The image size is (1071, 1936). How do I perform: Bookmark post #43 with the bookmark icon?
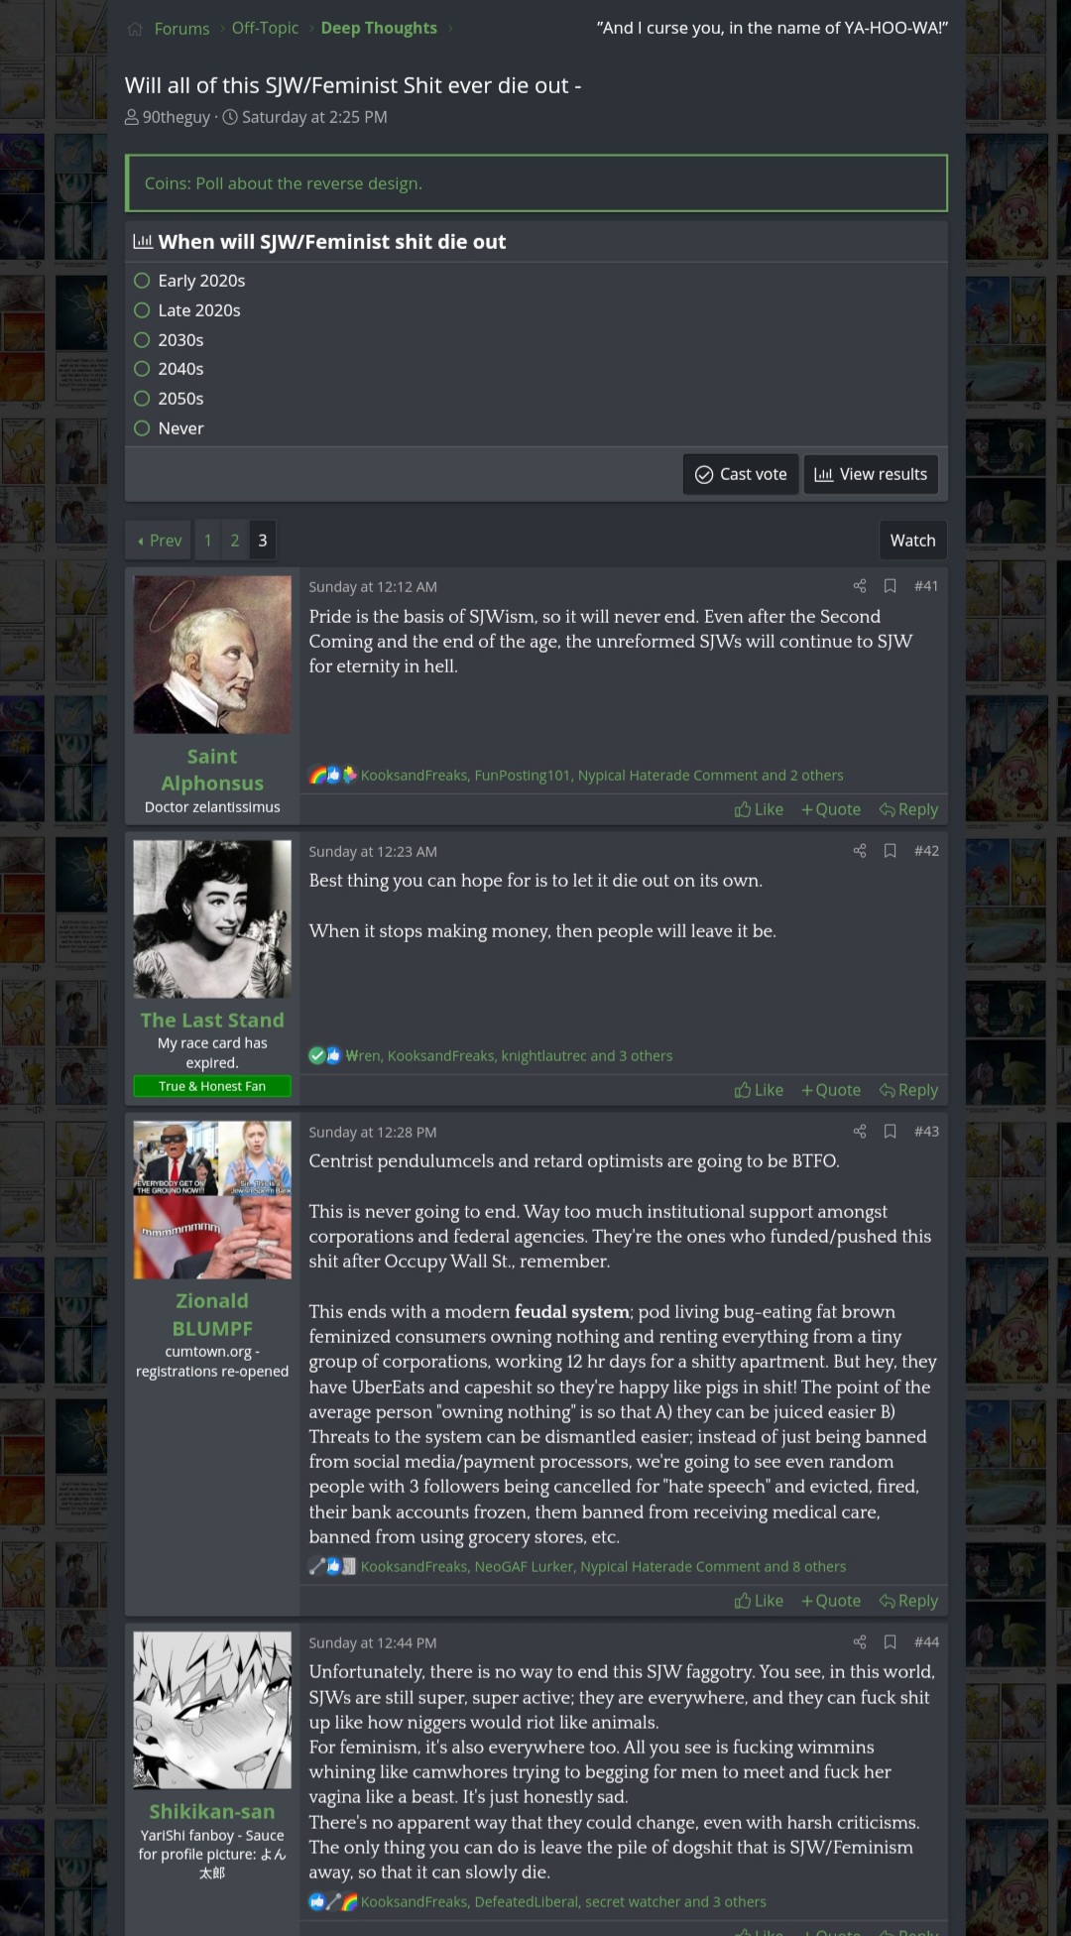(x=891, y=1131)
